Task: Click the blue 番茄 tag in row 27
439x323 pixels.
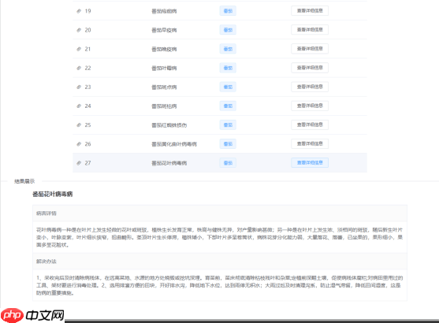Action: [228, 163]
